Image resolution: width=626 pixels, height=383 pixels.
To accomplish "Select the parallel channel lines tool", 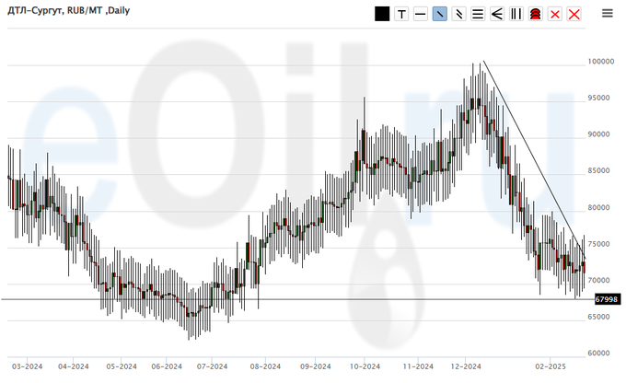I will [x=458, y=14].
